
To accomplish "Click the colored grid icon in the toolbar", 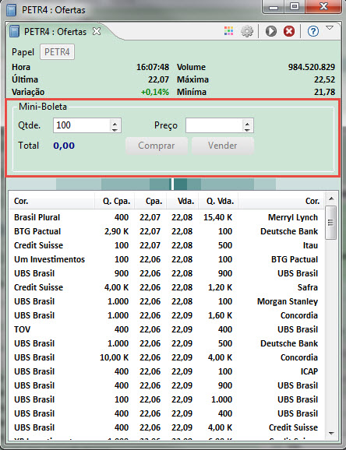I will (x=229, y=31).
